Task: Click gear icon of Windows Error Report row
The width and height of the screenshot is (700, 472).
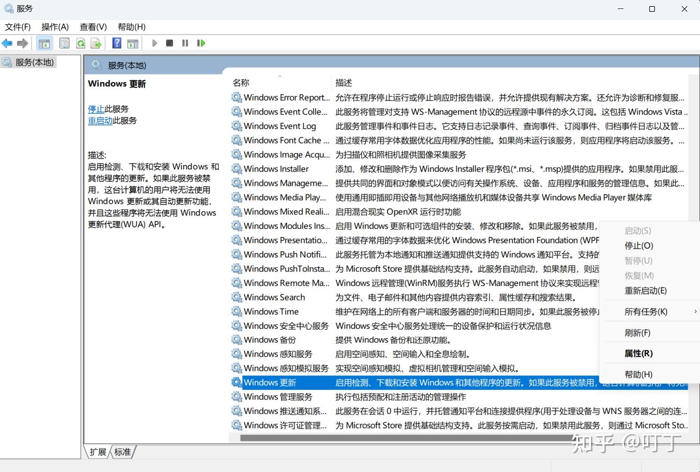Action: (x=237, y=98)
